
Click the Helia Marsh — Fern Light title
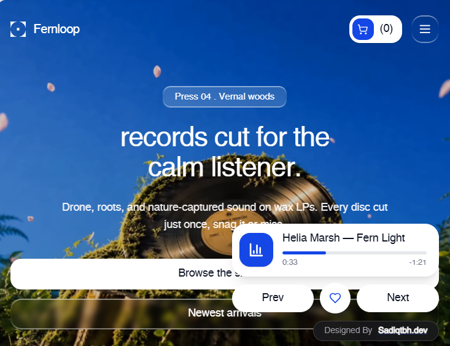(x=344, y=238)
